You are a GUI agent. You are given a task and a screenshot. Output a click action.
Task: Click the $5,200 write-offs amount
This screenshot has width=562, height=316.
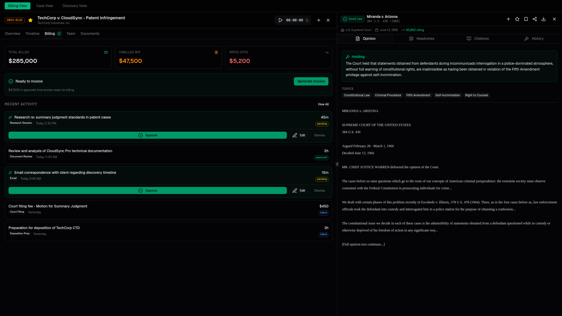point(240,61)
